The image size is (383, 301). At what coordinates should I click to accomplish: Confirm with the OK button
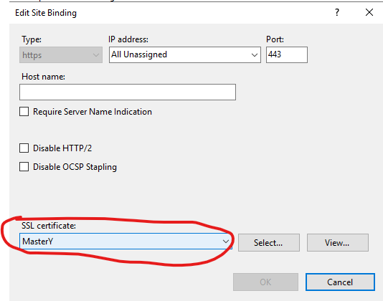pyautogui.click(x=265, y=282)
